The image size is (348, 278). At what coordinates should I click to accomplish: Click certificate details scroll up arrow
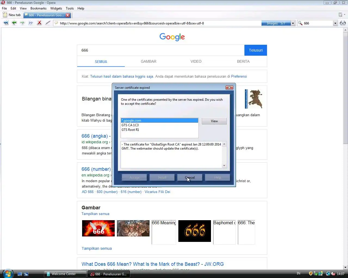[224, 144]
